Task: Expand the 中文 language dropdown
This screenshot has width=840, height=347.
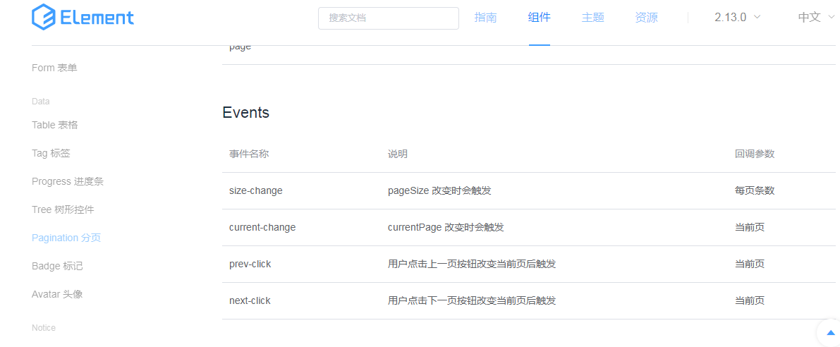Action: [817, 17]
